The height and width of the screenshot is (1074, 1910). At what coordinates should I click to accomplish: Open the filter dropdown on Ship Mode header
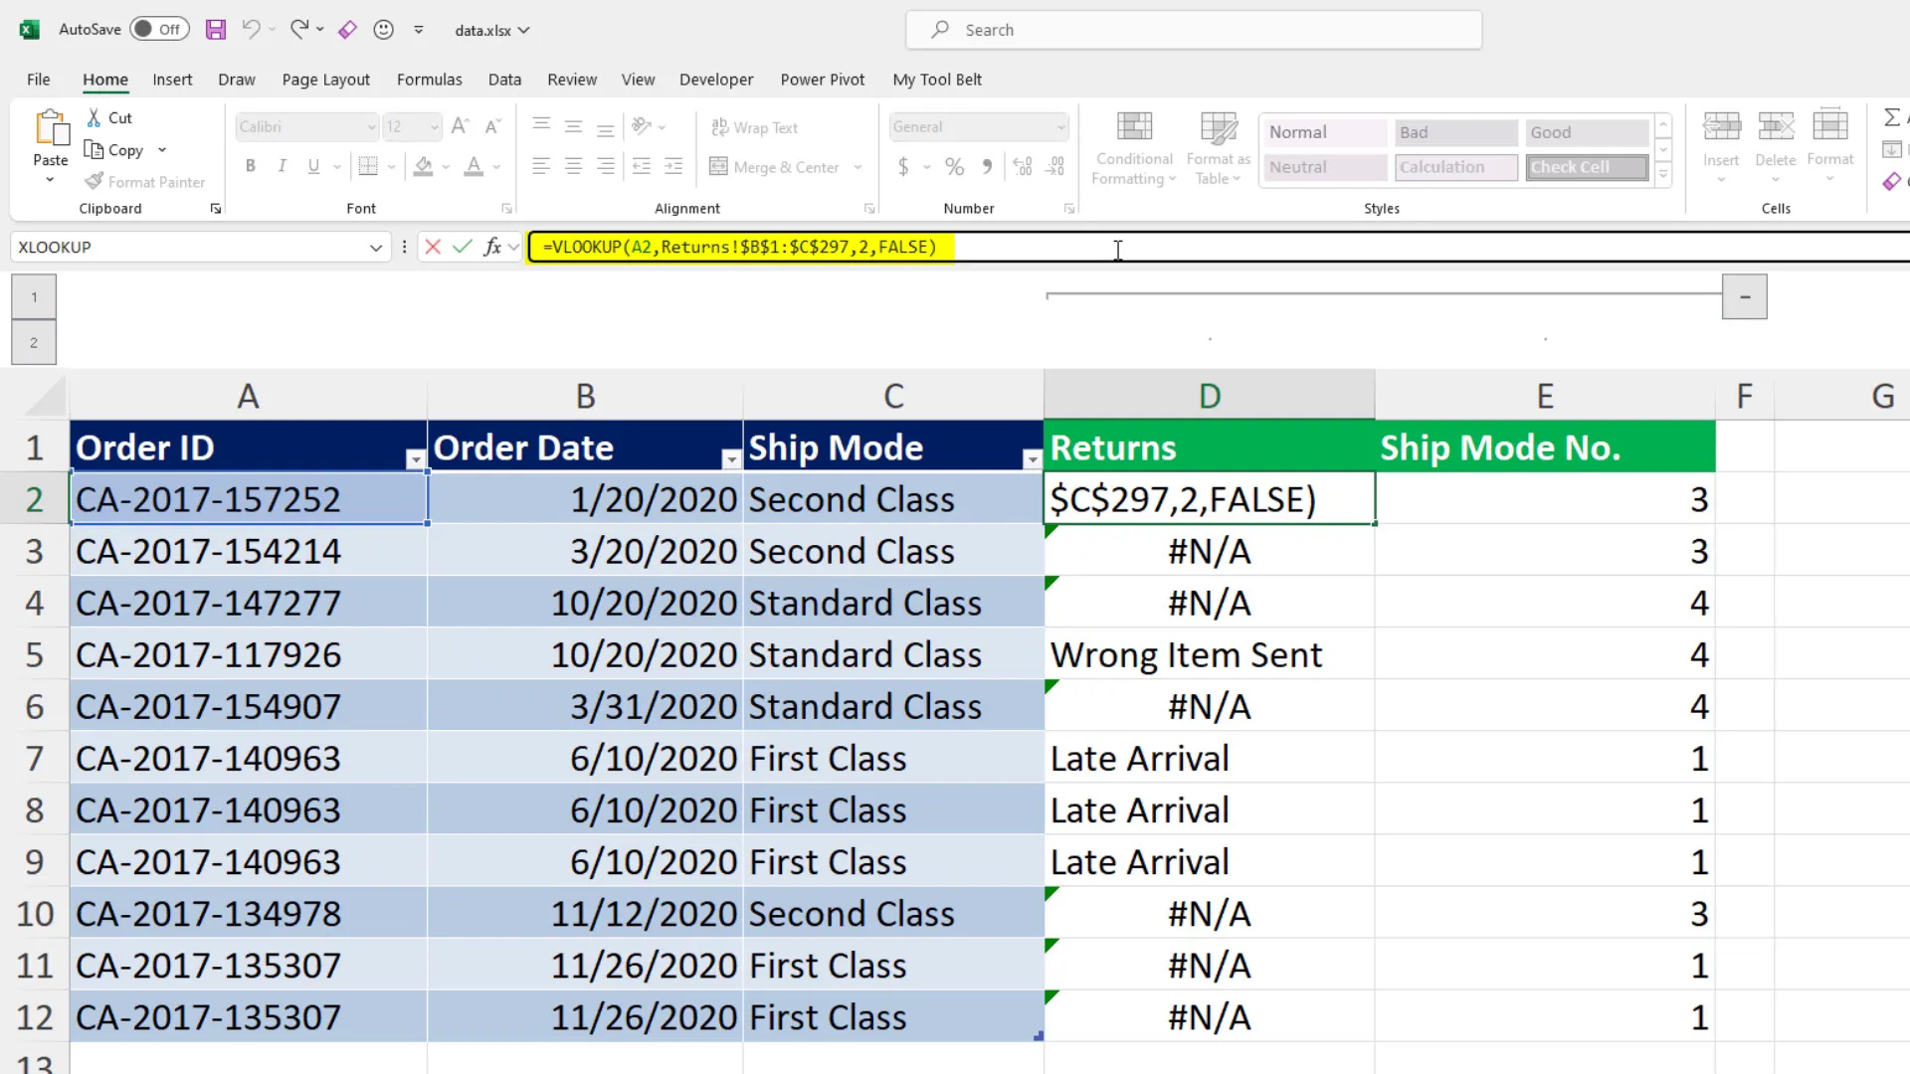[1032, 459]
